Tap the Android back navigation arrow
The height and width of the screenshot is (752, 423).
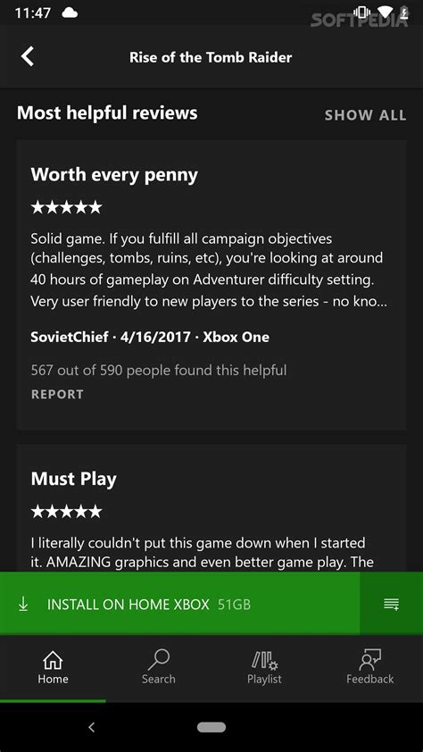pyautogui.click(x=92, y=727)
